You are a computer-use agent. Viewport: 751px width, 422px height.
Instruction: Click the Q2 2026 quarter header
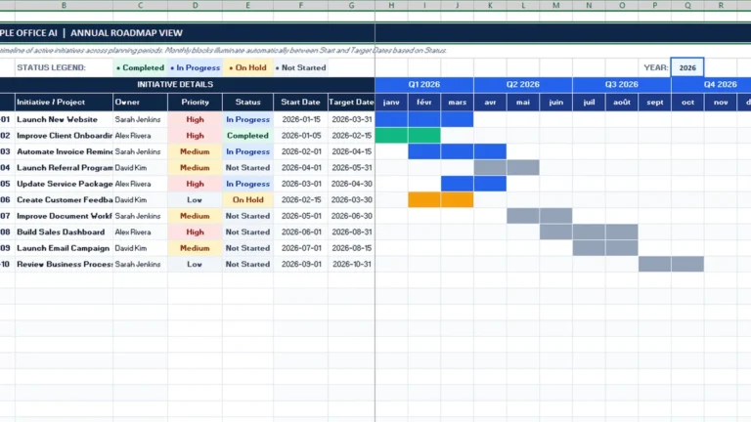click(522, 84)
